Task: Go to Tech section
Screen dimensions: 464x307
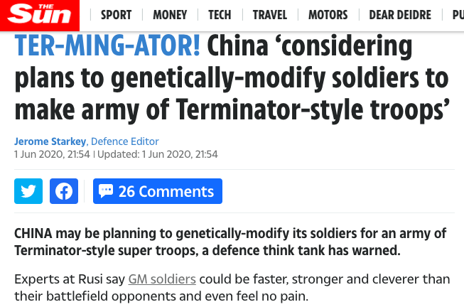Action: click(220, 15)
